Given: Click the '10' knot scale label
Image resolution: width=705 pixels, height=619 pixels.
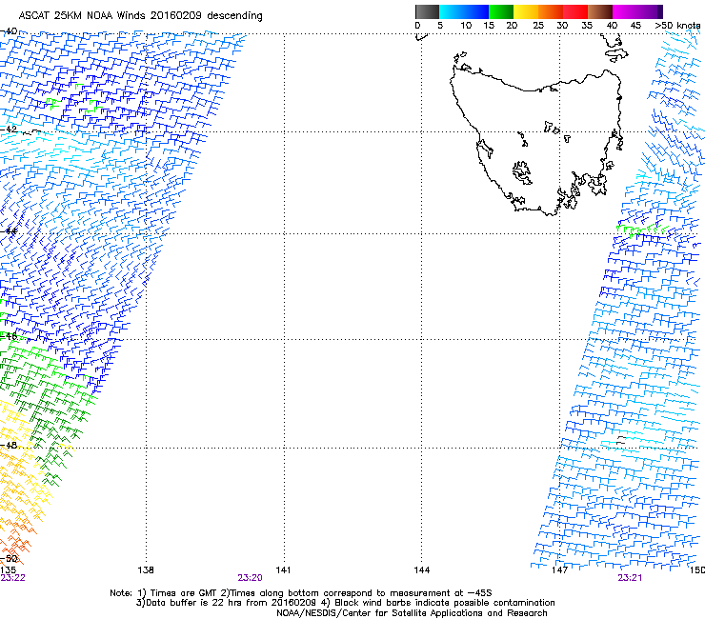Looking at the screenshot, I should (466, 26).
